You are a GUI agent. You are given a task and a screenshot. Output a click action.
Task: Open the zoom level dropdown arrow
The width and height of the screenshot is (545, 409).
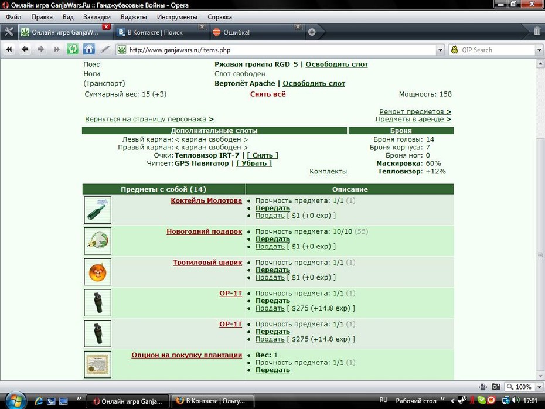tap(539, 387)
